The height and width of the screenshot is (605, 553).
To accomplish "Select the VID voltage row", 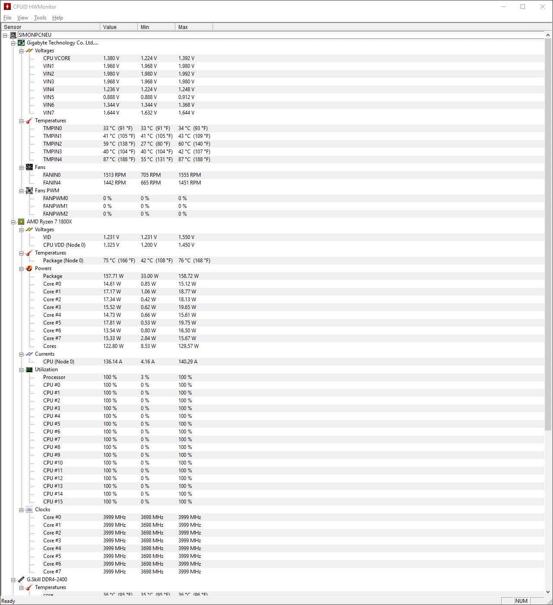I will pos(273,237).
